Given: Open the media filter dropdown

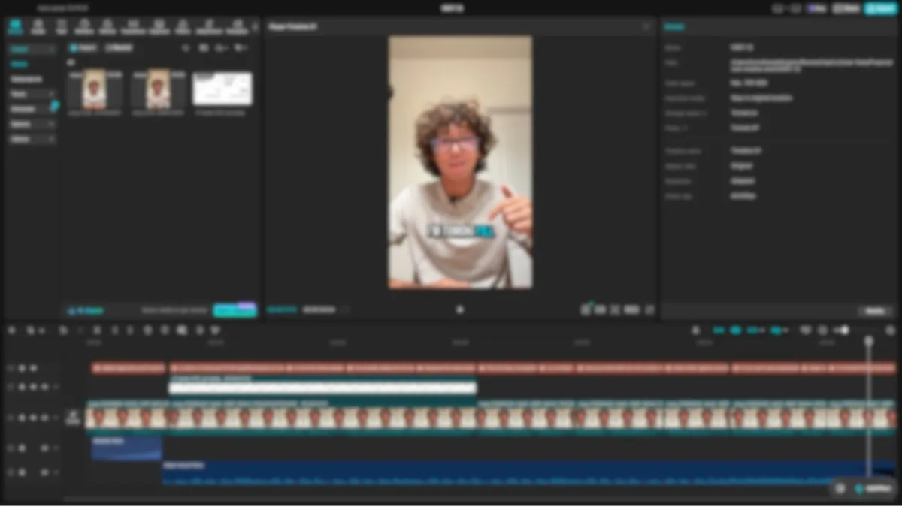Looking at the screenshot, I should point(241,48).
